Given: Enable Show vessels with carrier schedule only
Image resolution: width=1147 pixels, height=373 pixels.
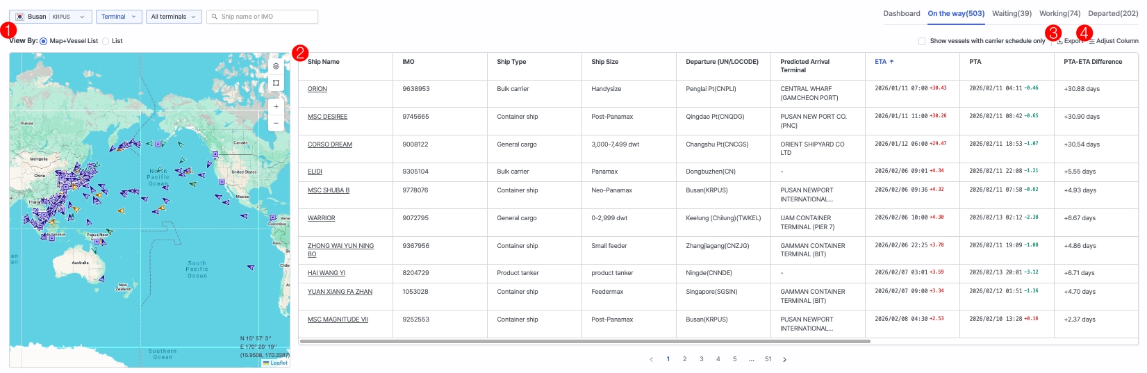Looking at the screenshot, I should coord(922,41).
